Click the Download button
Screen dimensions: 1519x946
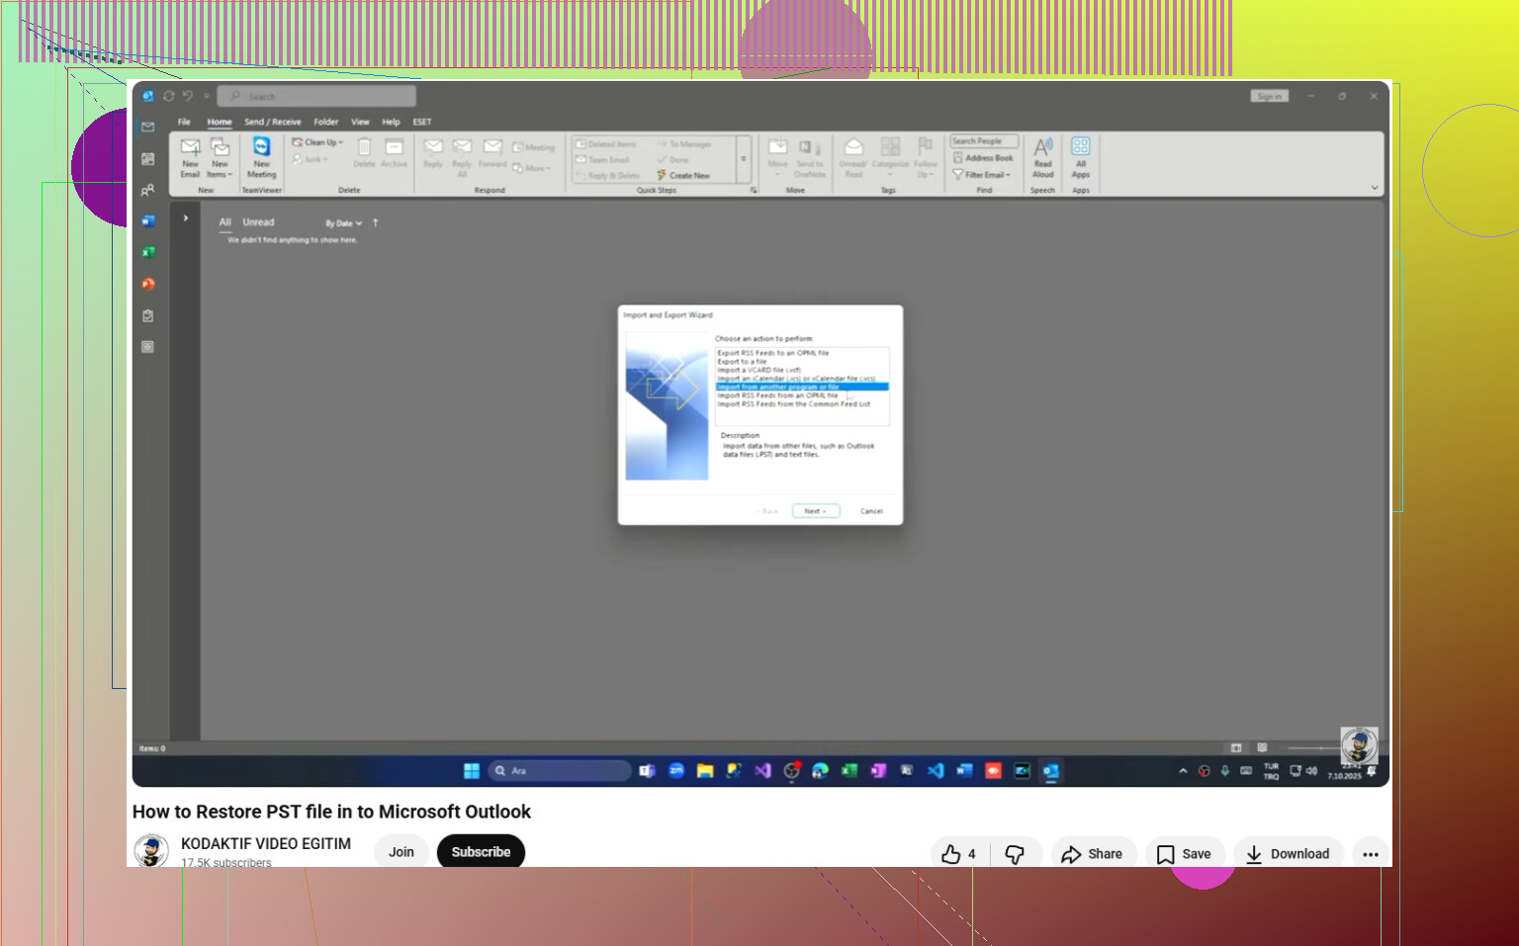(x=1288, y=854)
